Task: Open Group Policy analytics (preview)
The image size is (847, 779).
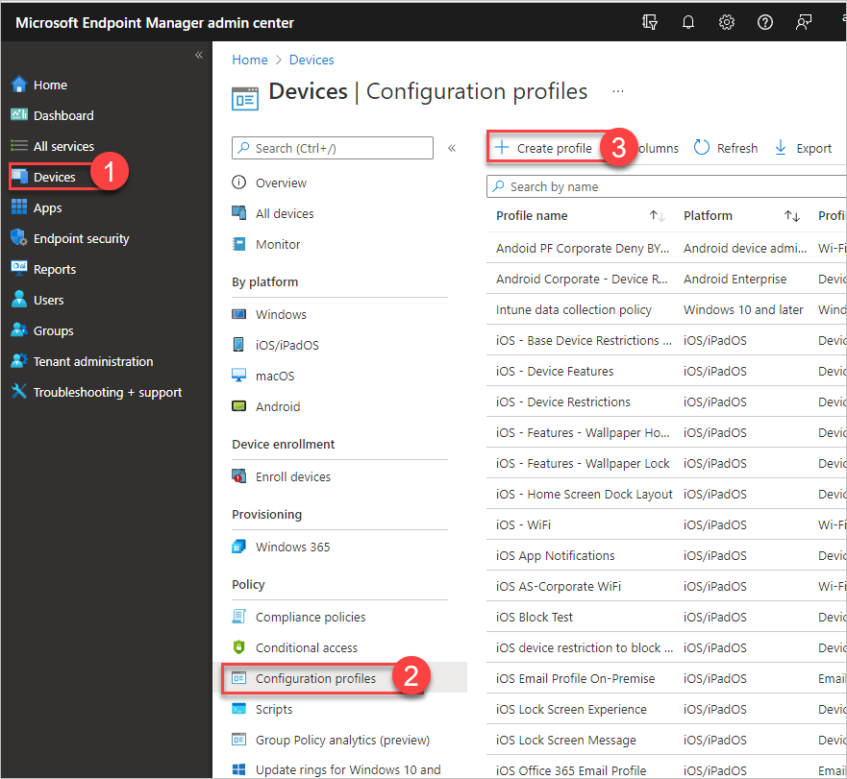Action: (x=331, y=741)
